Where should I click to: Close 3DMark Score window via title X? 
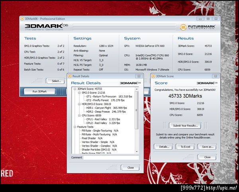pos(215,76)
